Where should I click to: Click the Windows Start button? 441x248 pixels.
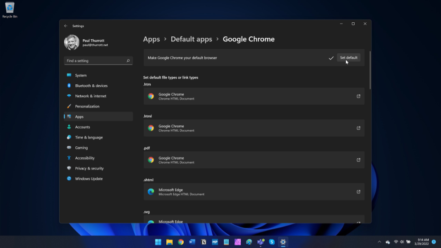158,242
